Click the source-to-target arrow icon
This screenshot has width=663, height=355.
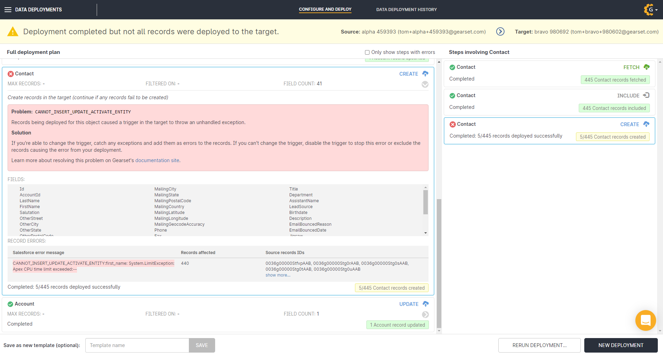pyautogui.click(x=500, y=31)
